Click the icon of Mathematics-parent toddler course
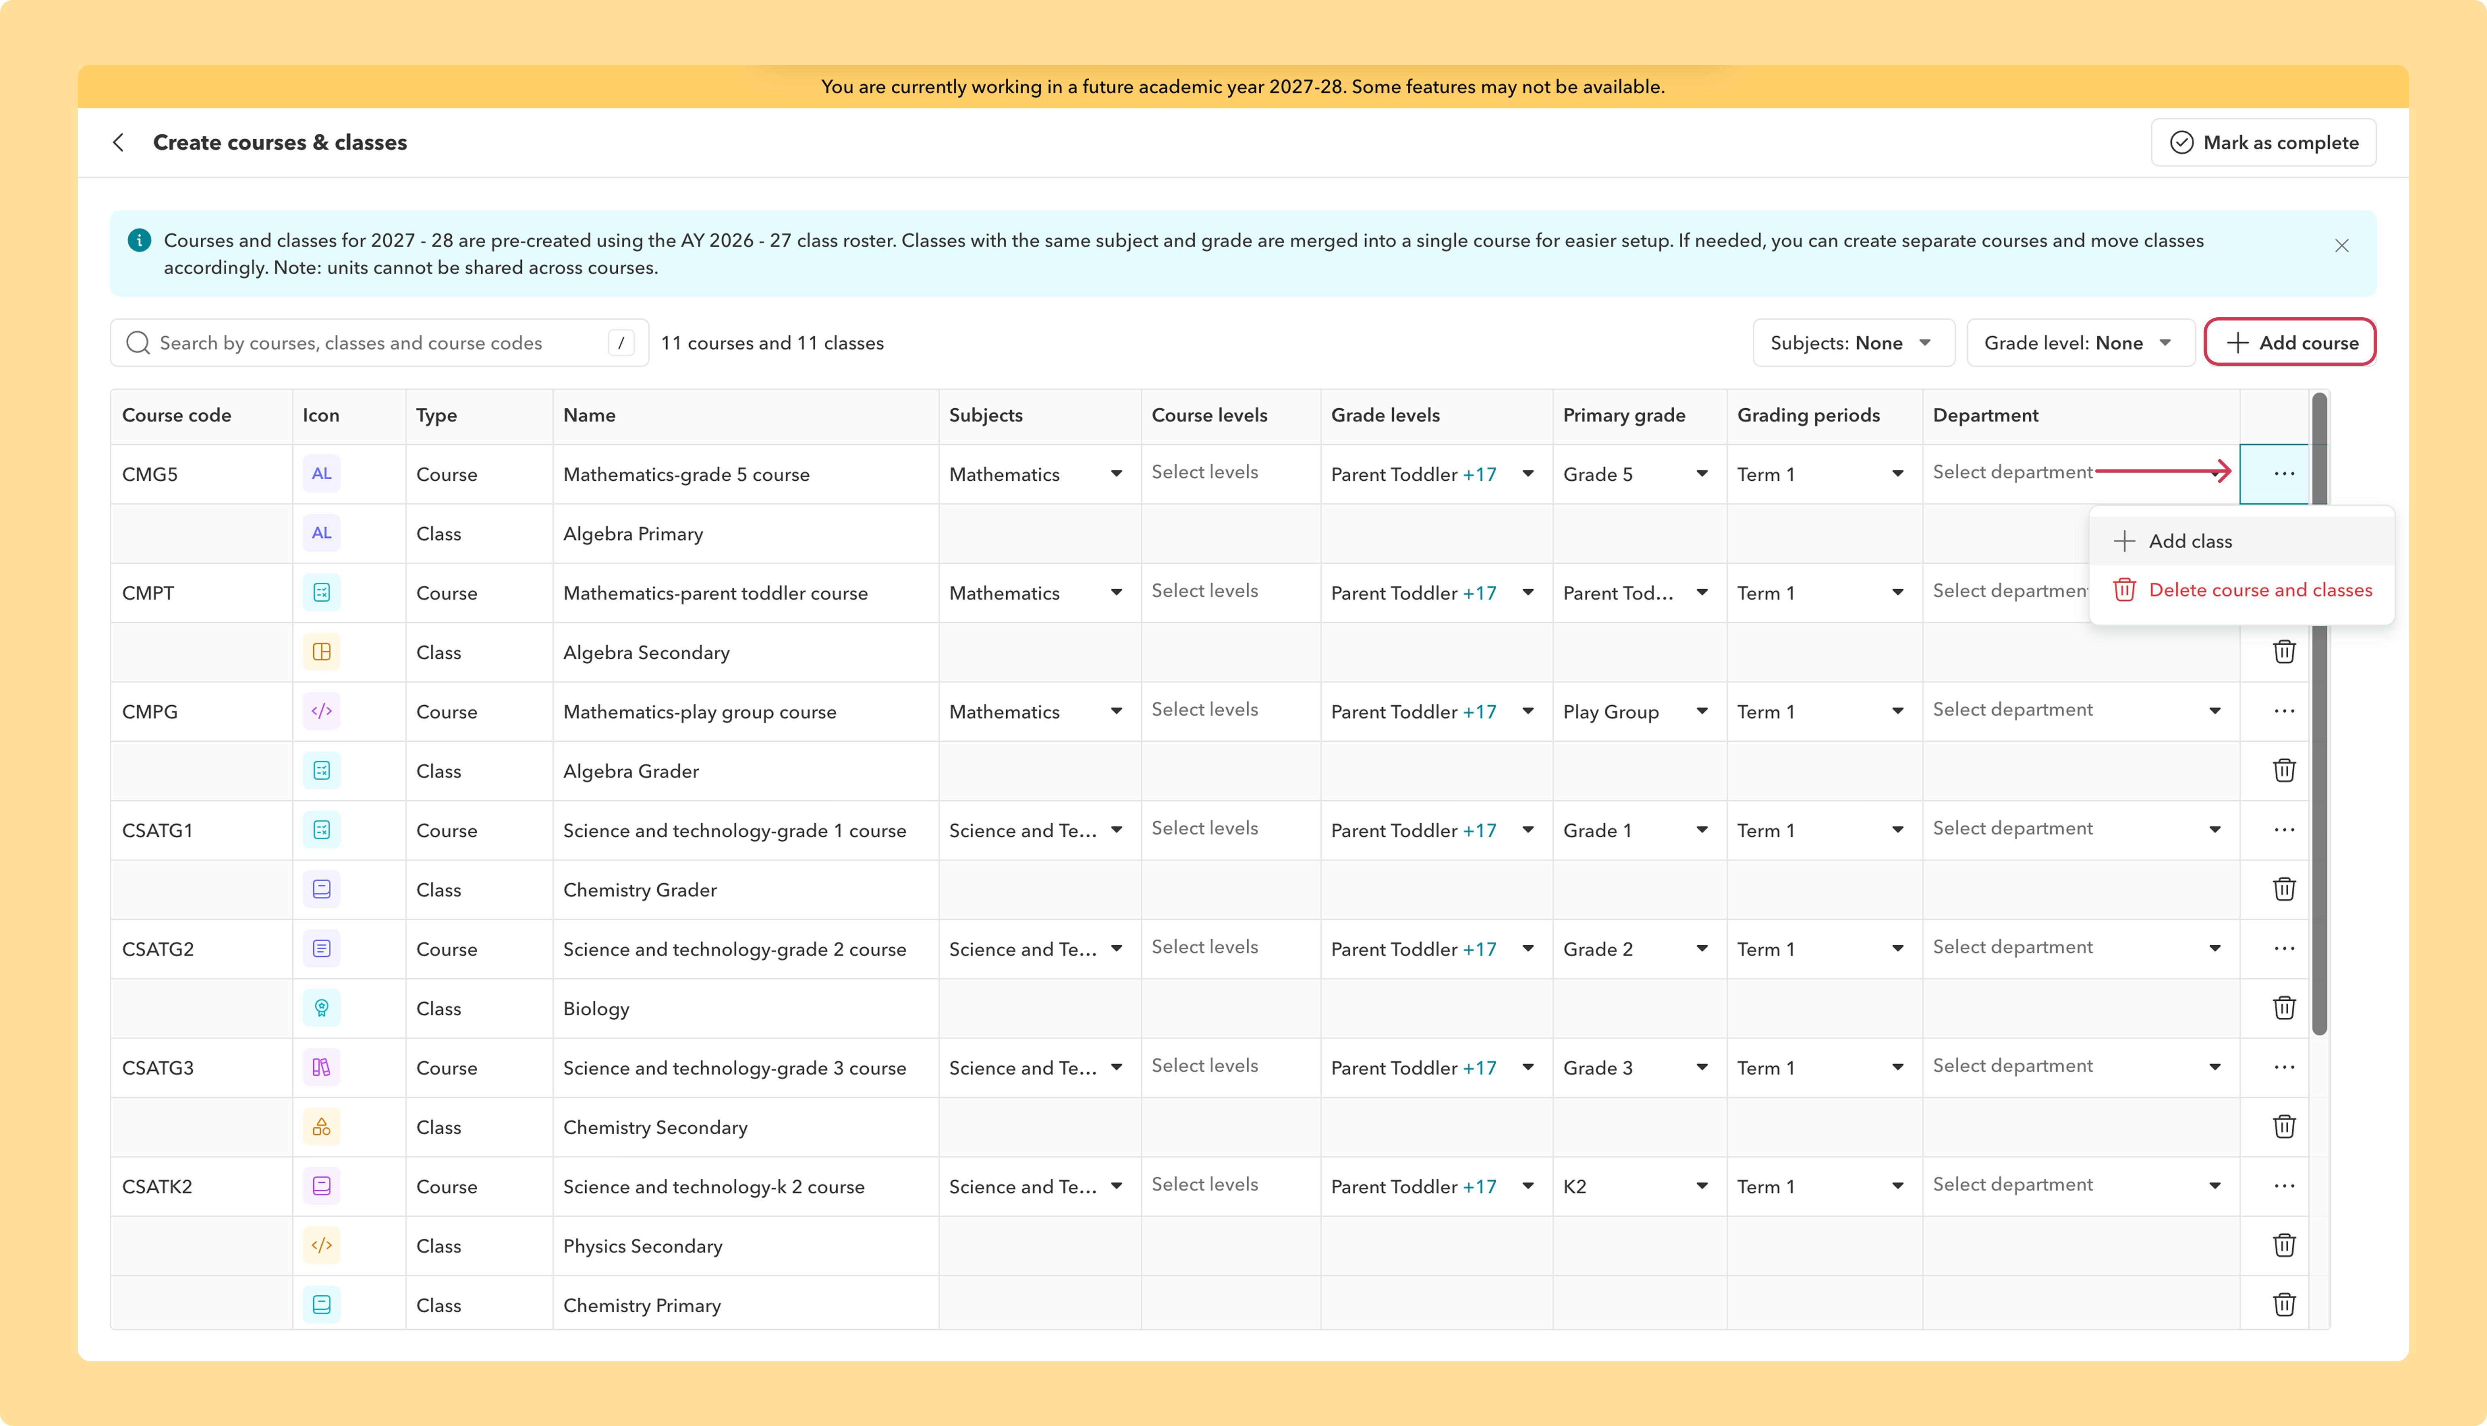Image resolution: width=2487 pixels, height=1426 pixels. click(321, 592)
